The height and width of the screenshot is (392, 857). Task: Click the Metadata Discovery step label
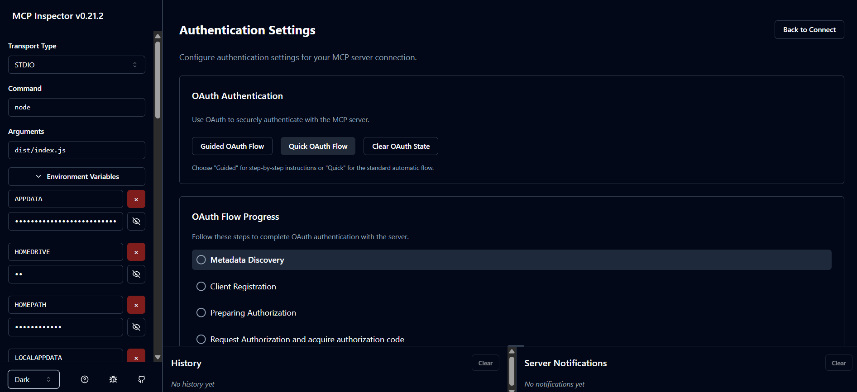247,260
